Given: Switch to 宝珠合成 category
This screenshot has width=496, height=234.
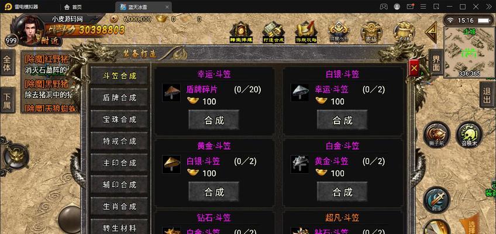Looking at the screenshot, I should tap(119, 119).
